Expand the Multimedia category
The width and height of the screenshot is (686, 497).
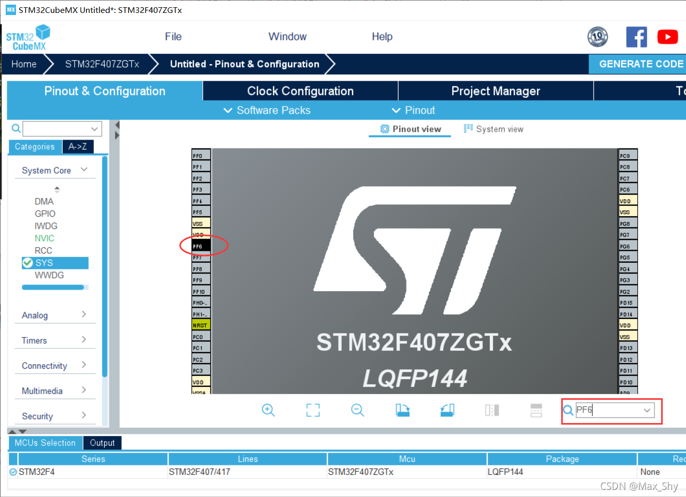point(84,390)
